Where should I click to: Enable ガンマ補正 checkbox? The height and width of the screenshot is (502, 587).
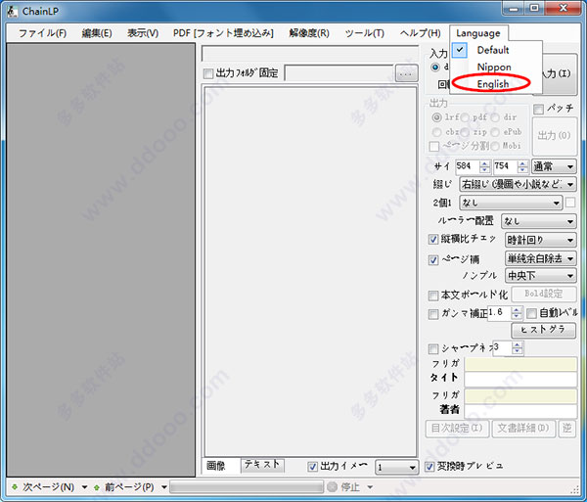point(433,314)
